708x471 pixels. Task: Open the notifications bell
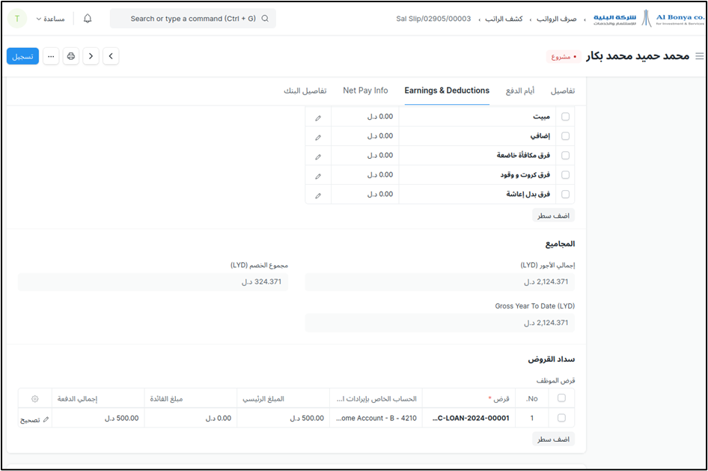click(x=88, y=19)
